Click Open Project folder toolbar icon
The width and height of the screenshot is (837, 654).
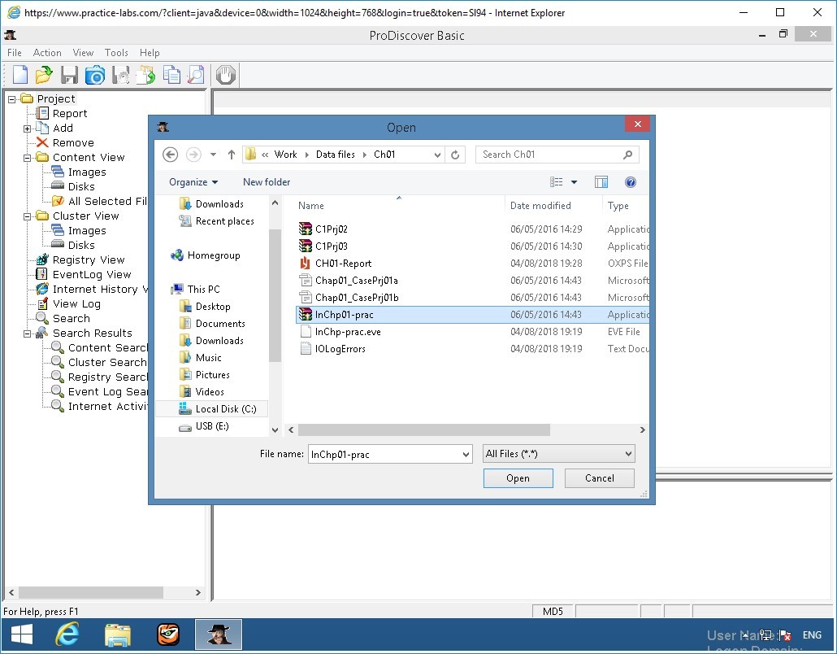[45, 75]
